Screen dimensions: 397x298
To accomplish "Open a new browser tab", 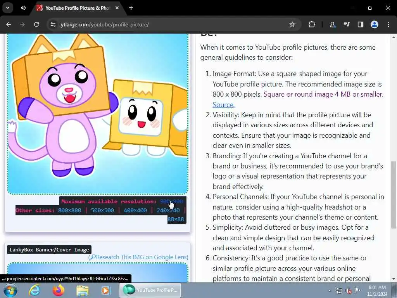I will point(131,8).
